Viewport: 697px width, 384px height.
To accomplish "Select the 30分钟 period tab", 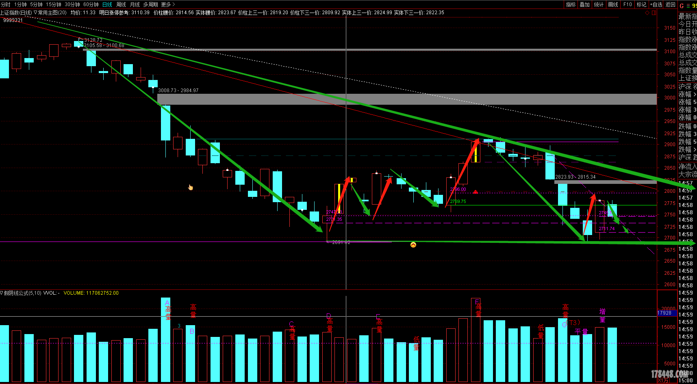I will [x=72, y=4].
